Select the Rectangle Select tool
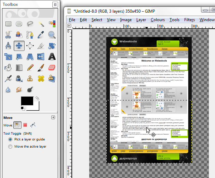215x178 pixels. pyautogui.click(x=8, y=24)
